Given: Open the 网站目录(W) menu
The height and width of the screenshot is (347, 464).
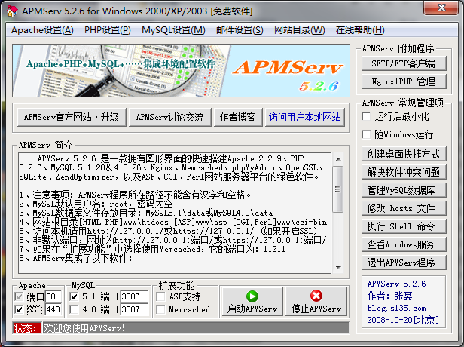Looking at the screenshot, I should 300,30.
